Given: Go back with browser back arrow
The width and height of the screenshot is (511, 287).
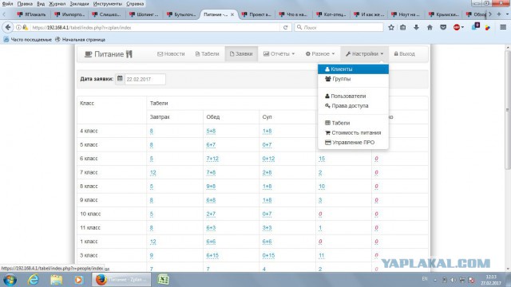Looking at the screenshot, I should click(8, 27).
